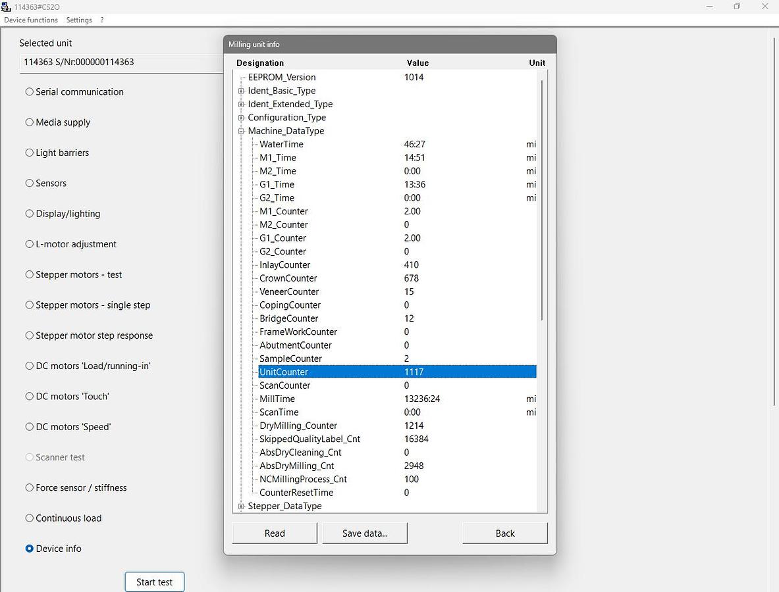
Task: Select the AbsDryMilling_Cnt row
Action: click(398, 466)
